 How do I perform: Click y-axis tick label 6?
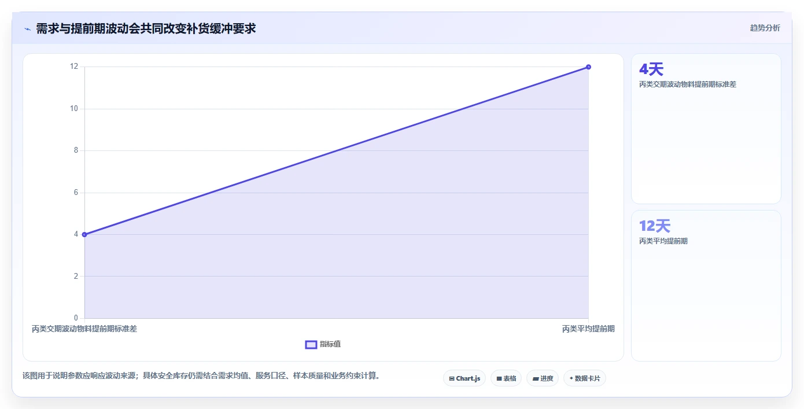pos(76,193)
